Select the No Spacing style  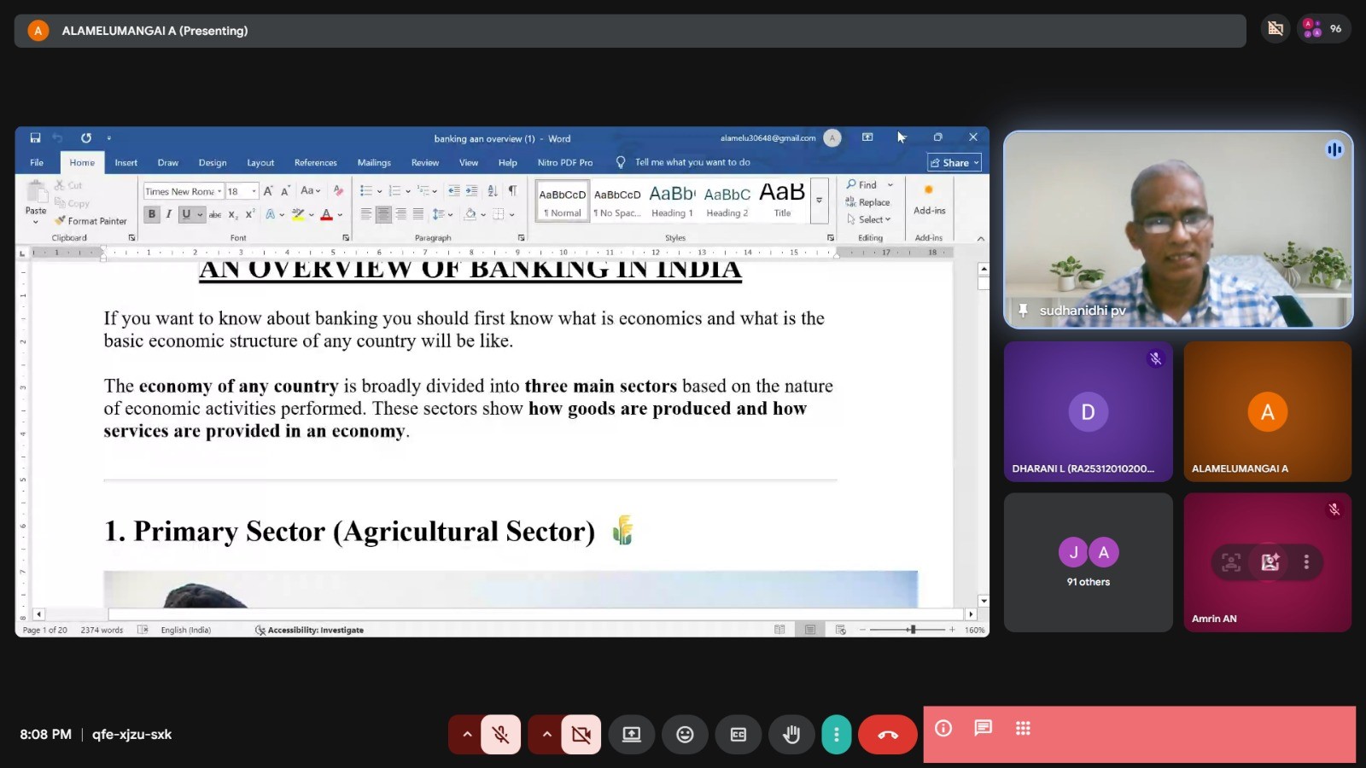click(617, 201)
